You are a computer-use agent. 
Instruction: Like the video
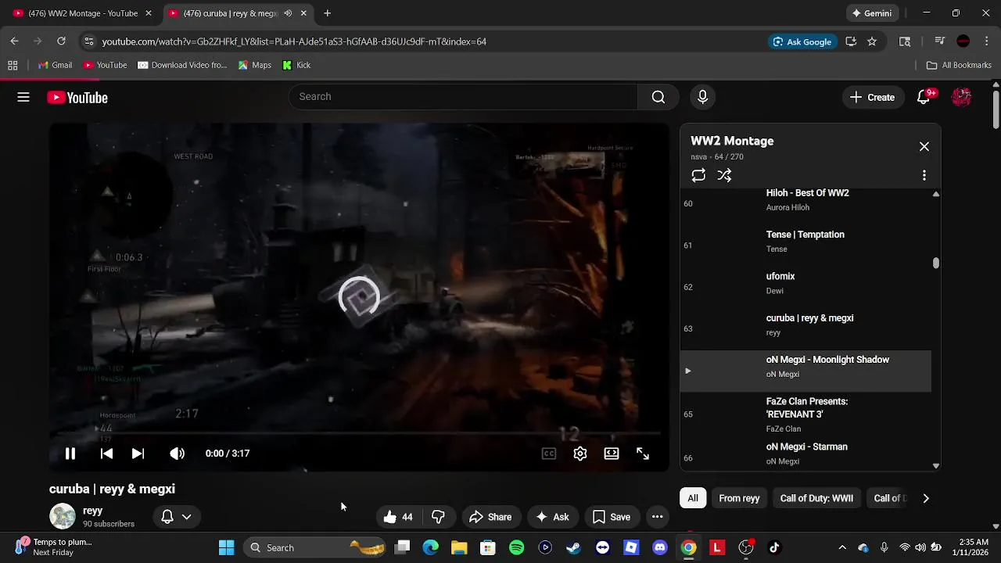pos(399,517)
